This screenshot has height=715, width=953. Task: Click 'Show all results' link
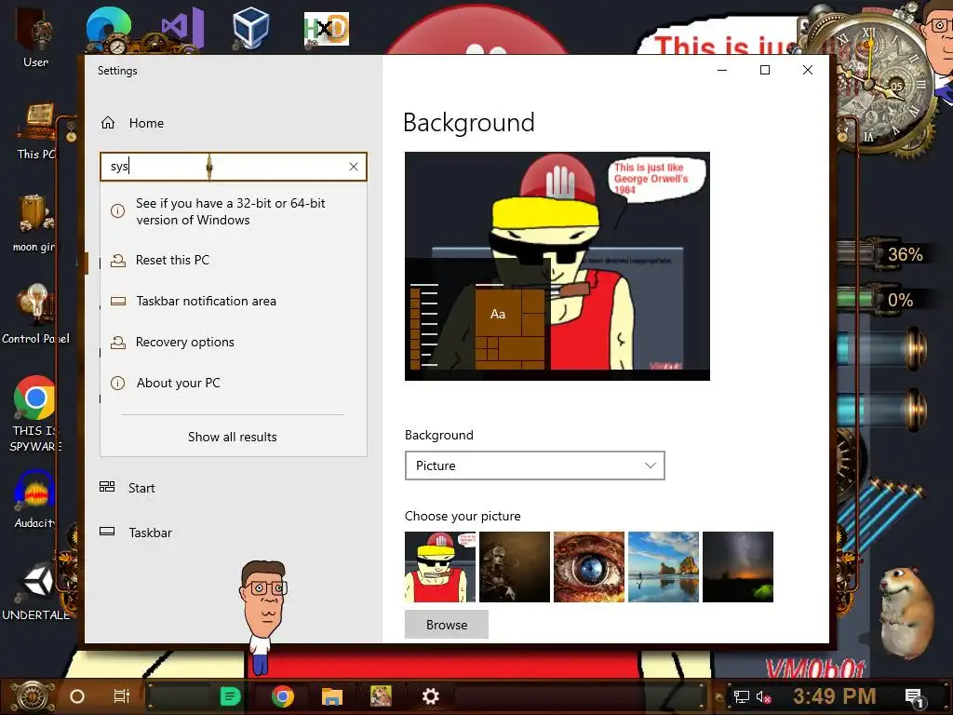(x=232, y=437)
